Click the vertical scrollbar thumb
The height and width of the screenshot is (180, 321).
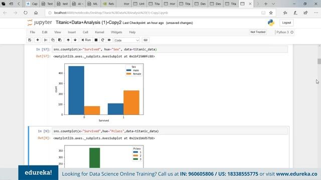(319, 61)
